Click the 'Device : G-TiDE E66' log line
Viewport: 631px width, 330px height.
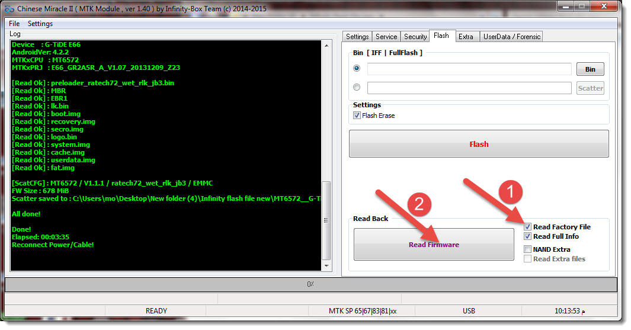pyautogui.click(x=46, y=44)
